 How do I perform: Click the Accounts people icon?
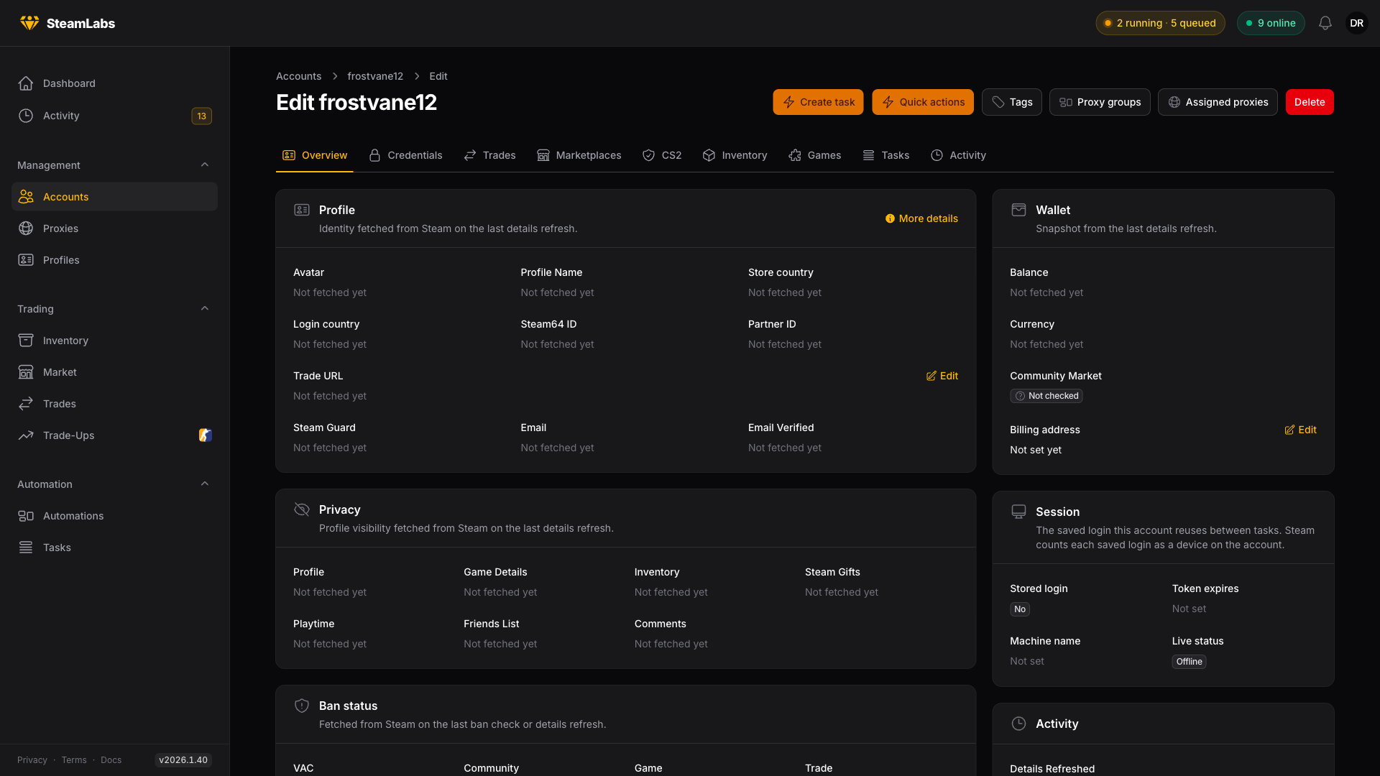(x=26, y=197)
